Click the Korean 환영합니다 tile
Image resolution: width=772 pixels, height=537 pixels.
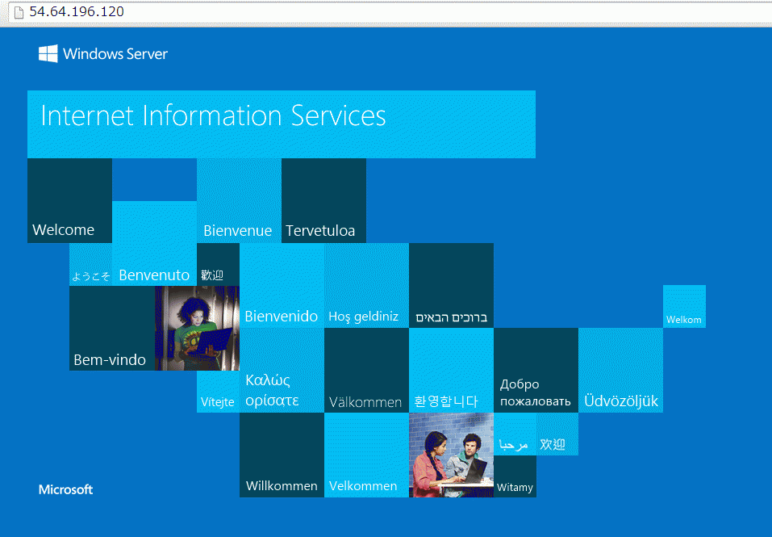pyautogui.click(x=452, y=371)
